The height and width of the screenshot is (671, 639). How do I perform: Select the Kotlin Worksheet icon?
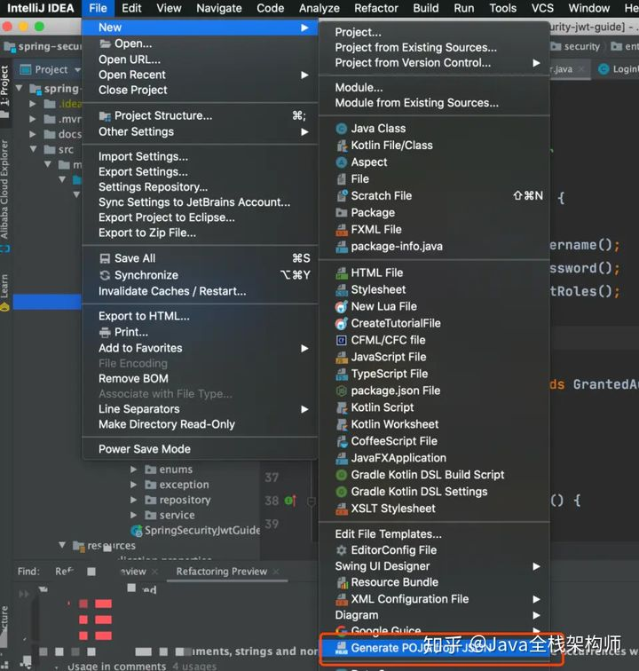pos(341,424)
